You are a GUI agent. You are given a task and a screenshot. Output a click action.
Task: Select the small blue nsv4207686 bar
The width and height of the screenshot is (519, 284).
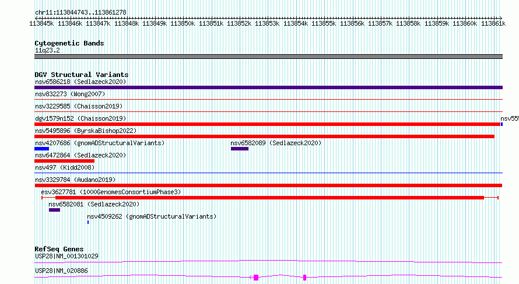[42, 149]
